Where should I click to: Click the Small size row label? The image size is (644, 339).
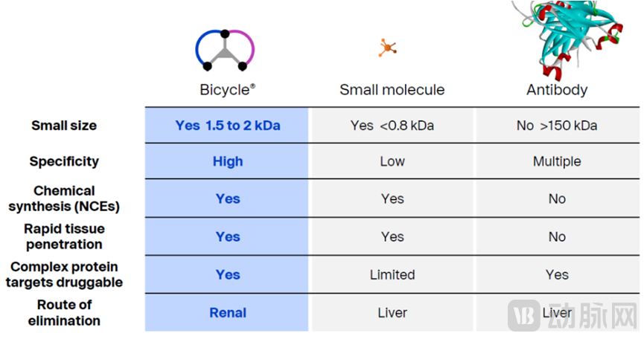click(x=63, y=126)
